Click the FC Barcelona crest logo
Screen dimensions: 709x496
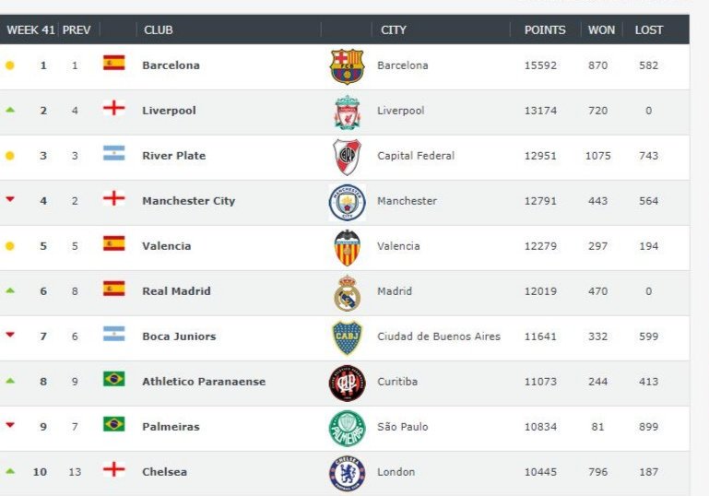[x=347, y=66]
